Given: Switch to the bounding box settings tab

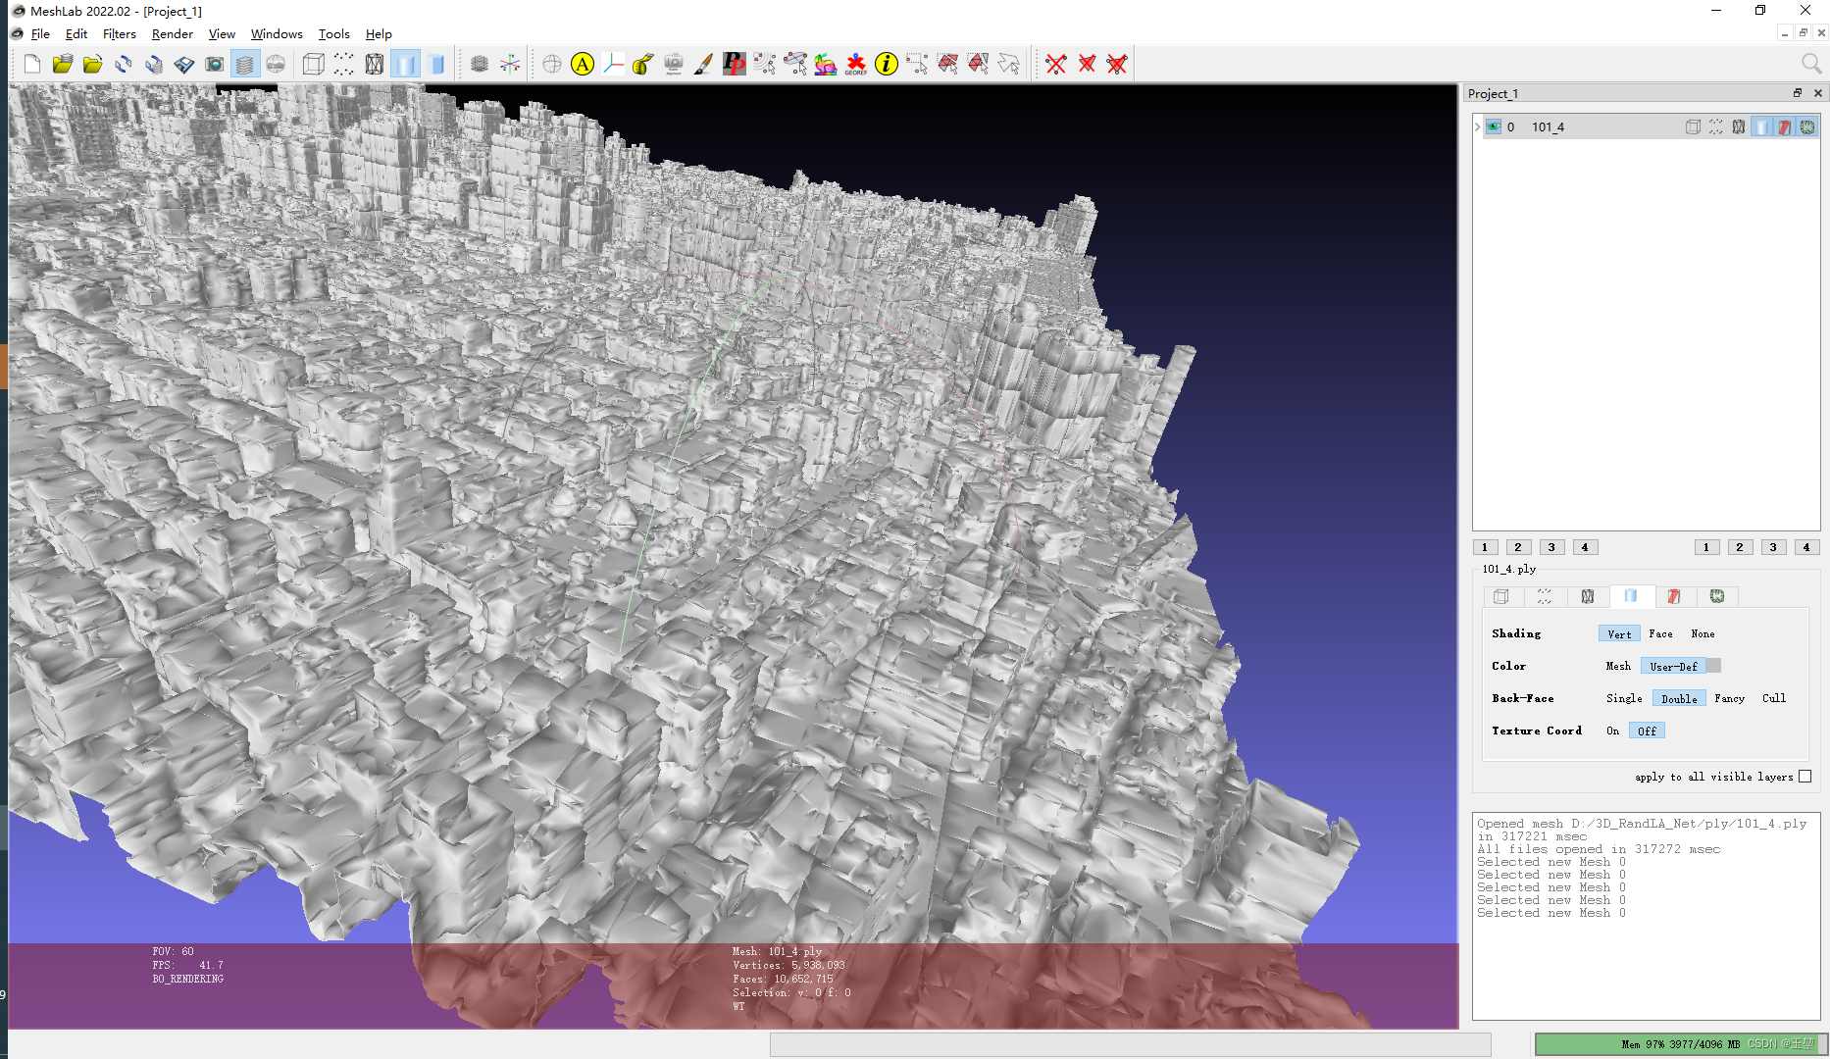Looking at the screenshot, I should [1500, 596].
